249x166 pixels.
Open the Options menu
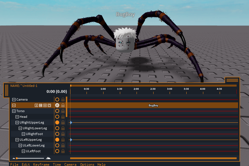tap(87, 164)
